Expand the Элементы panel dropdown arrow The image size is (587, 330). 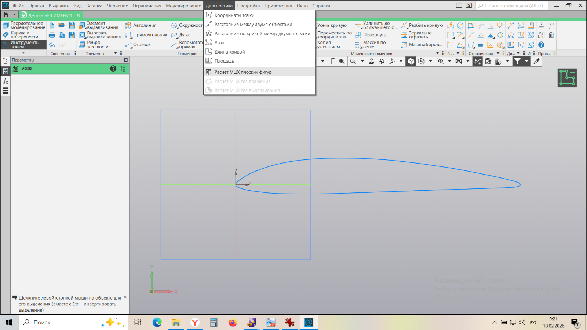(116, 53)
